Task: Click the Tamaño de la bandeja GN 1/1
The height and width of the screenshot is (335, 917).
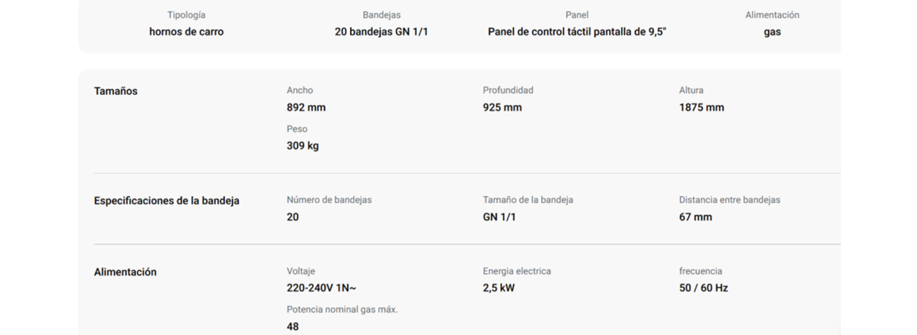Action: point(499,217)
